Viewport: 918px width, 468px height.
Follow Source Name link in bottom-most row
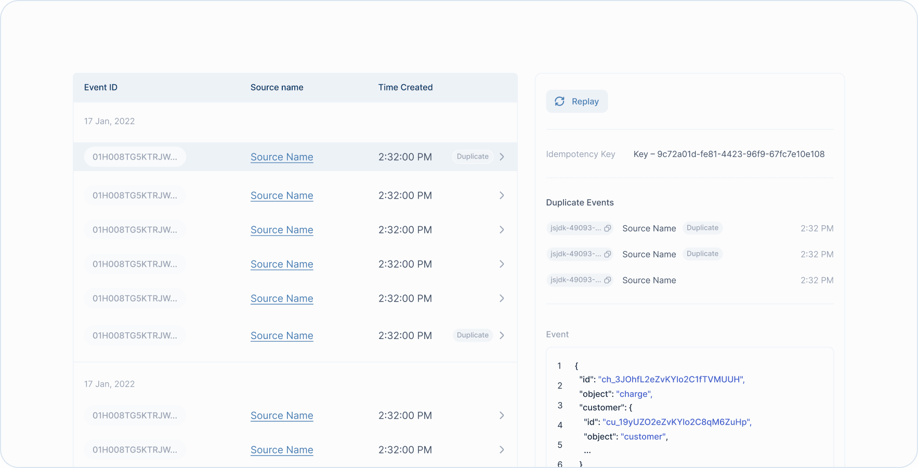click(x=282, y=450)
